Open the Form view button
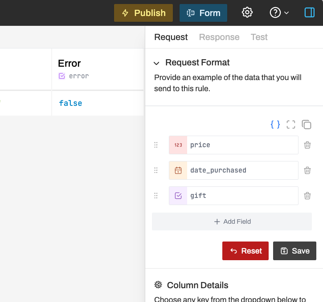323x302 pixels. (203, 13)
